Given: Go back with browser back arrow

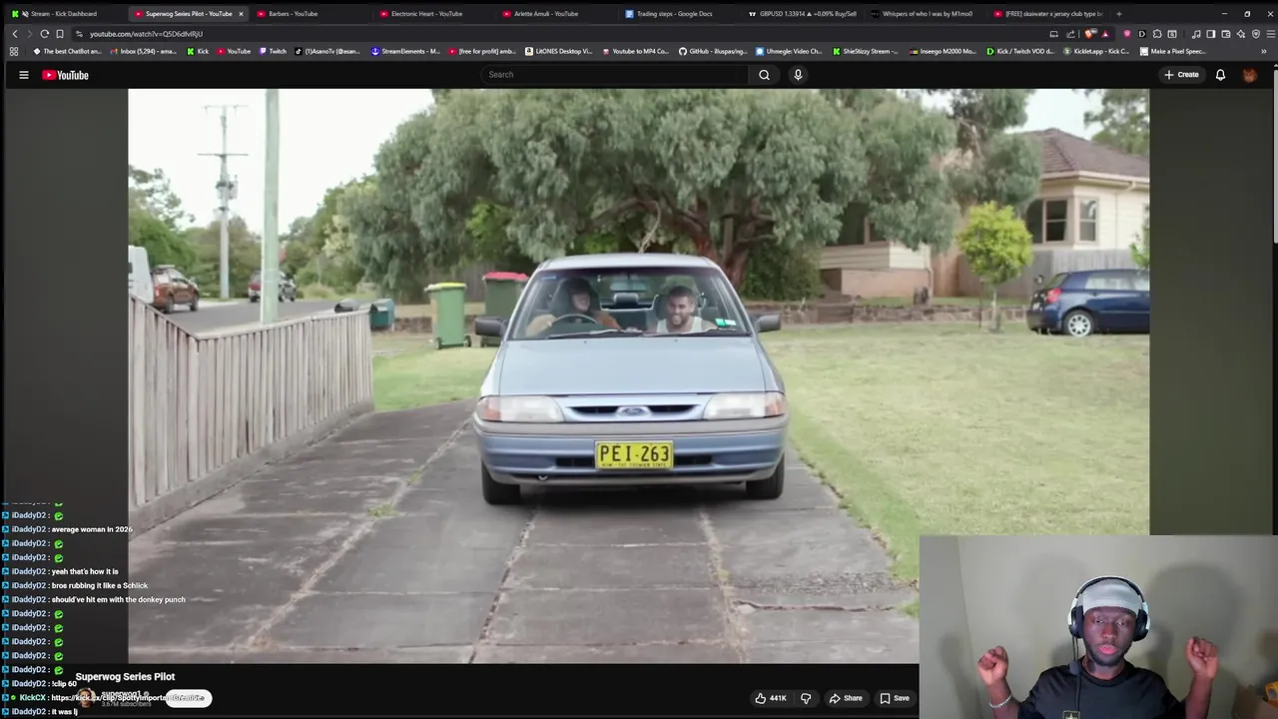Looking at the screenshot, I should (14, 34).
